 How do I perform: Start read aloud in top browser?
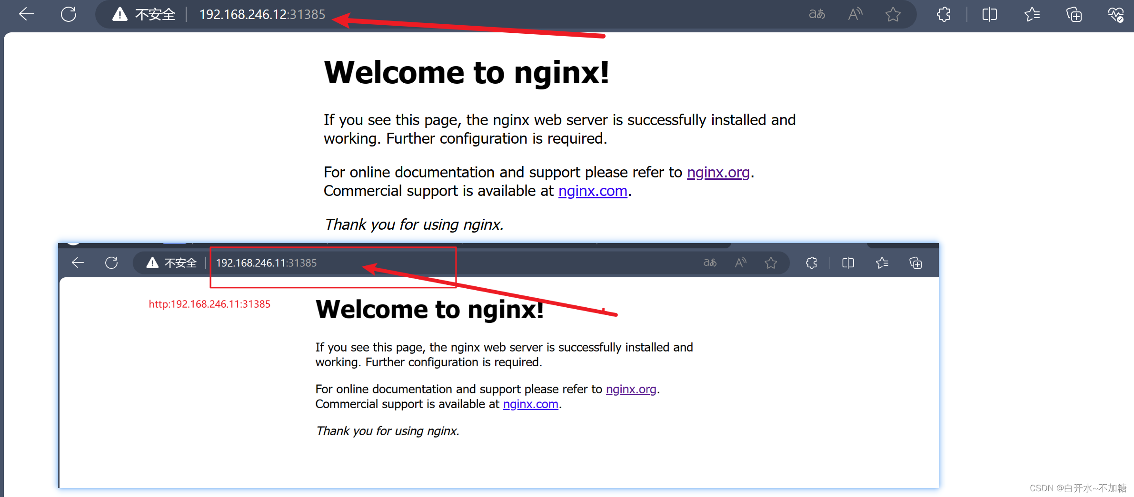pos(855,14)
